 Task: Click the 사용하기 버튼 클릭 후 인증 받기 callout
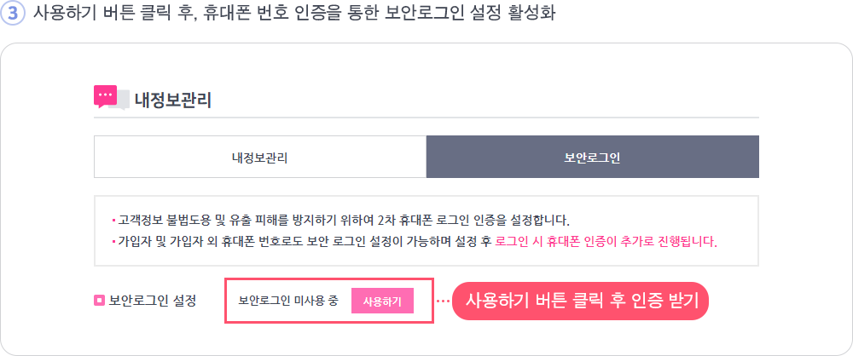[581, 301]
